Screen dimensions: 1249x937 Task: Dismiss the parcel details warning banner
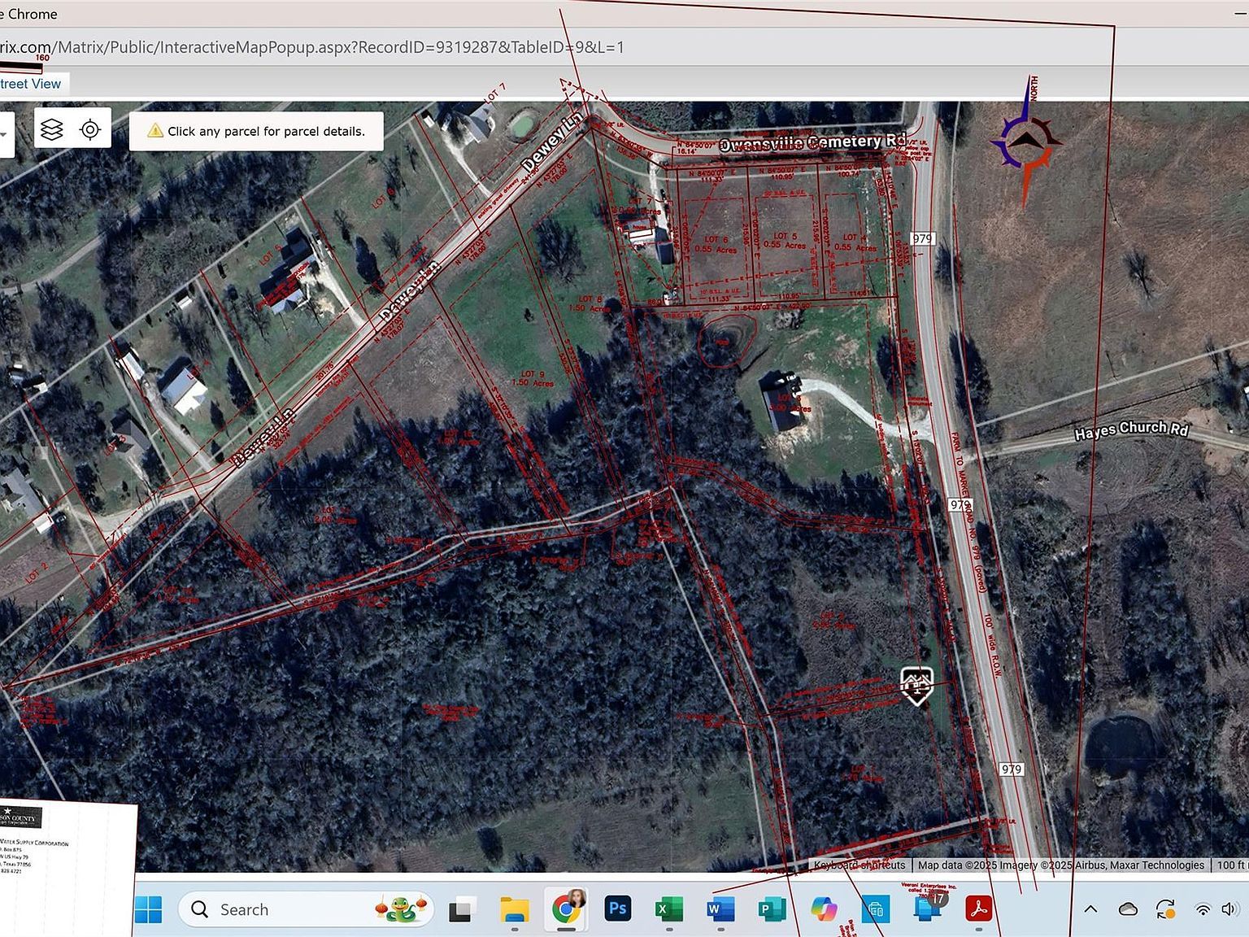click(x=256, y=130)
